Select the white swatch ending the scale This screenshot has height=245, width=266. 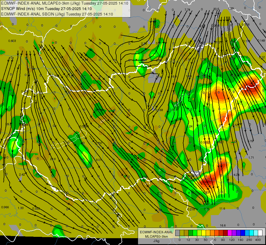click(260, 233)
